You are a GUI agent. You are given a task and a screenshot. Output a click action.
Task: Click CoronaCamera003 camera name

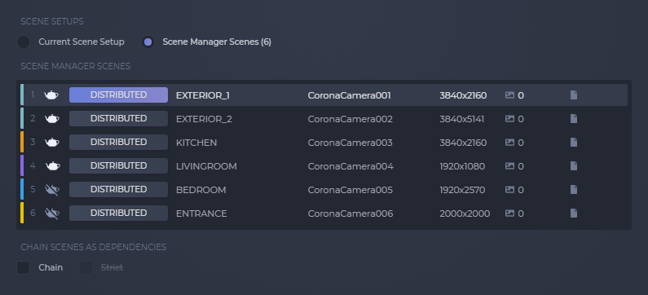tap(350, 143)
